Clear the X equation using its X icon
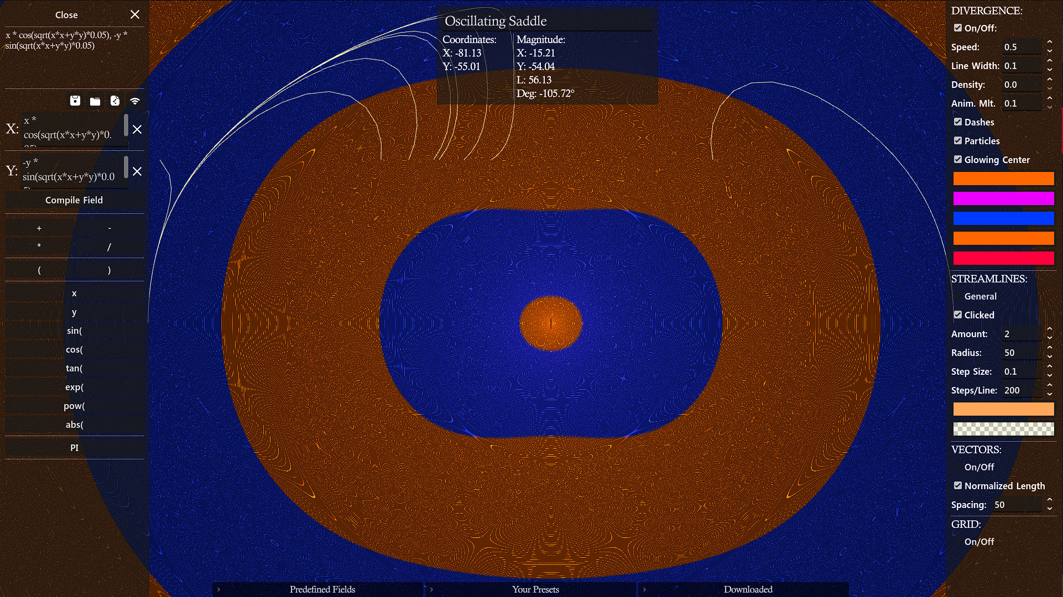This screenshot has width=1063, height=597. (x=137, y=129)
